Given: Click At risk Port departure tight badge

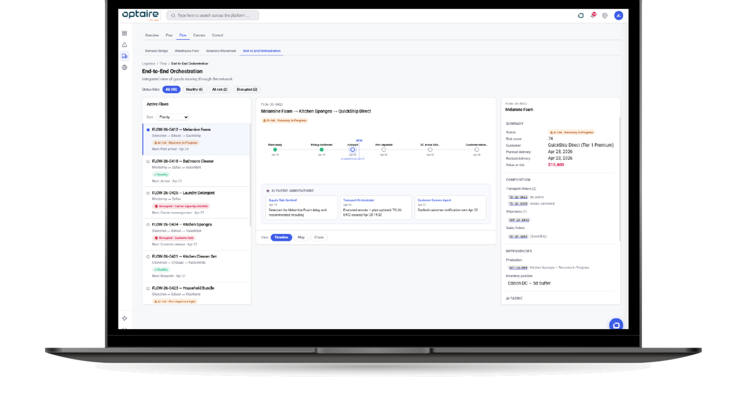Looking at the screenshot, I should 175,301.
